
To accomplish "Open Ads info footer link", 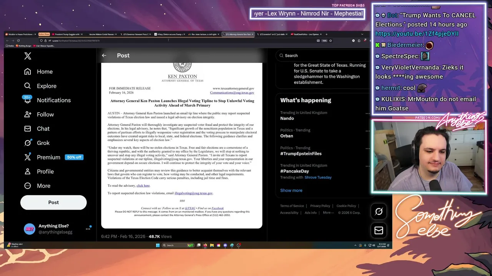I will [x=311, y=213].
